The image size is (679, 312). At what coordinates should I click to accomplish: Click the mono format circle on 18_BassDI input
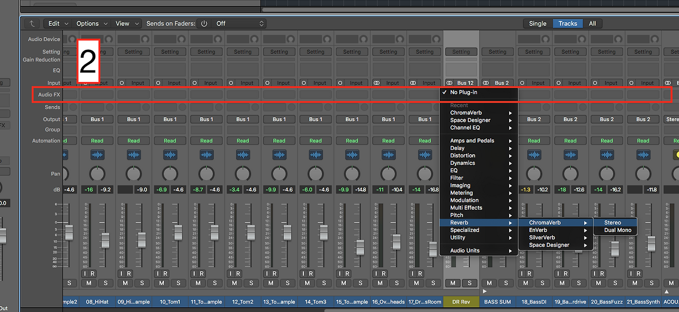point(523,83)
